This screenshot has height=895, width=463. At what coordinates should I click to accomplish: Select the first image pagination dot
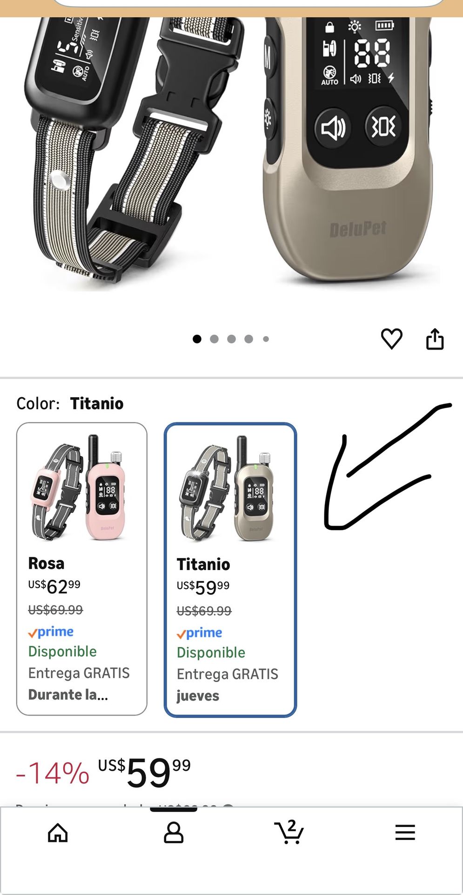pyautogui.click(x=197, y=339)
